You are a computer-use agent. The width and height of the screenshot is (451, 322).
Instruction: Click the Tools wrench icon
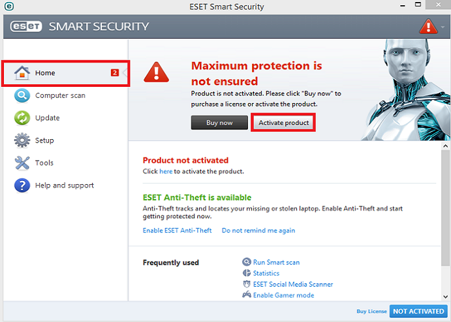22,163
